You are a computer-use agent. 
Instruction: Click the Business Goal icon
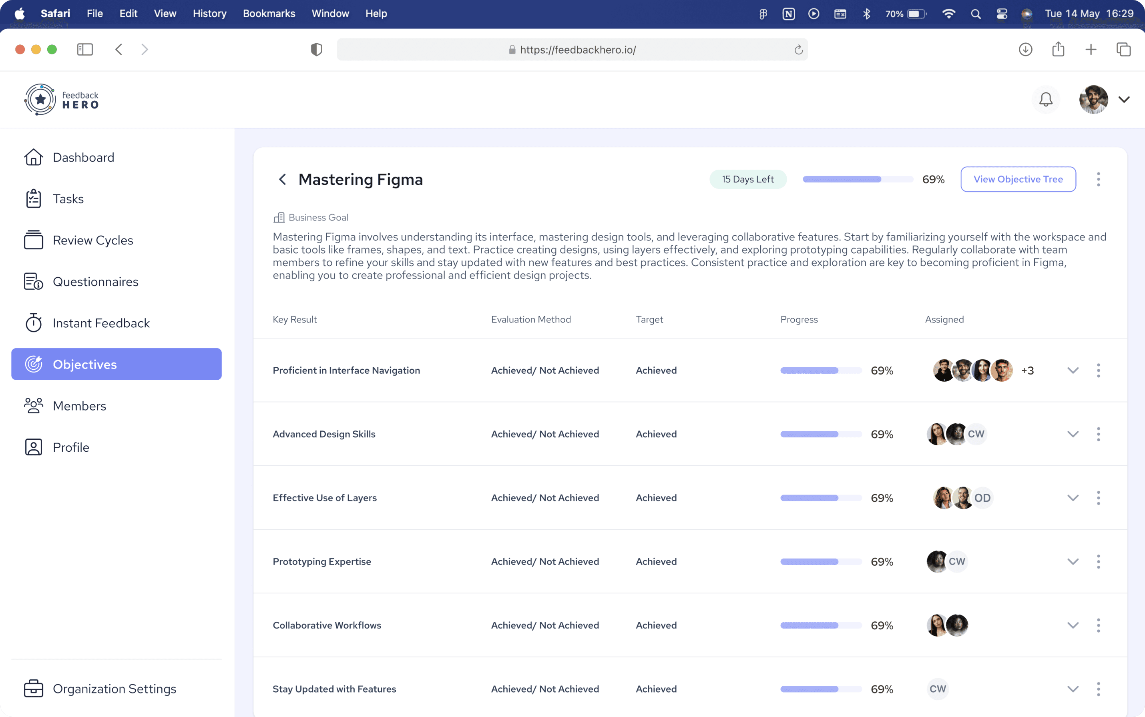pyautogui.click(x=279, y=218)
